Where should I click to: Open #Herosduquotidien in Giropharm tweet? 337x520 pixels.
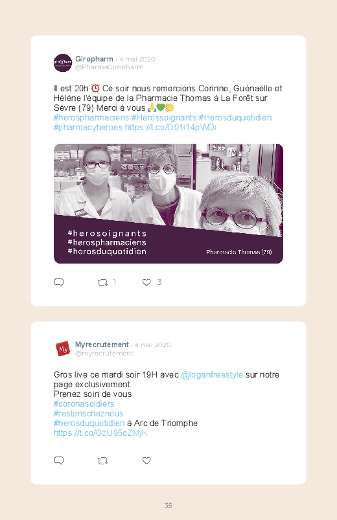pyautogui.click(x=235, y=118)
